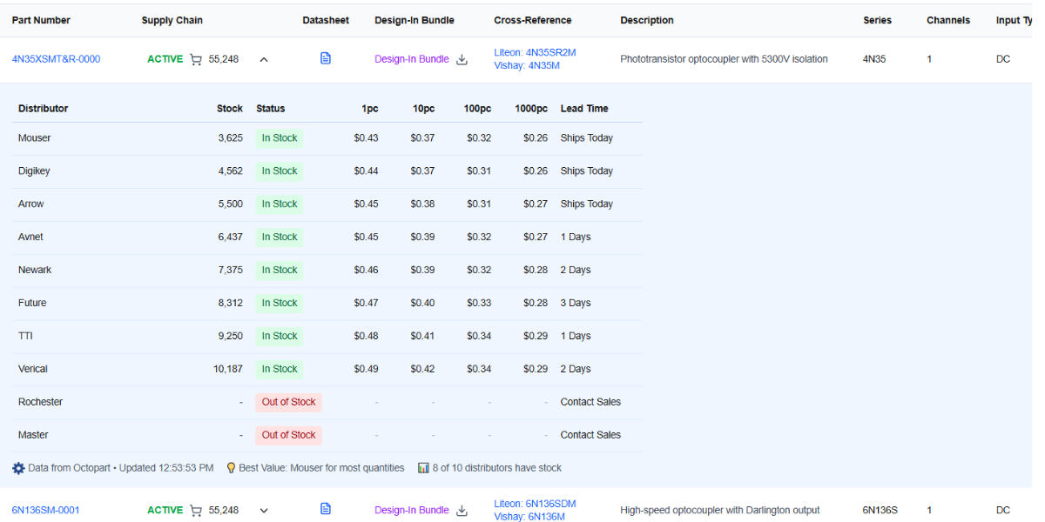Click cart icon in 4N35XSMT&R-0000 row
This screenshot has height=522, width=1045.
[196, 59]
